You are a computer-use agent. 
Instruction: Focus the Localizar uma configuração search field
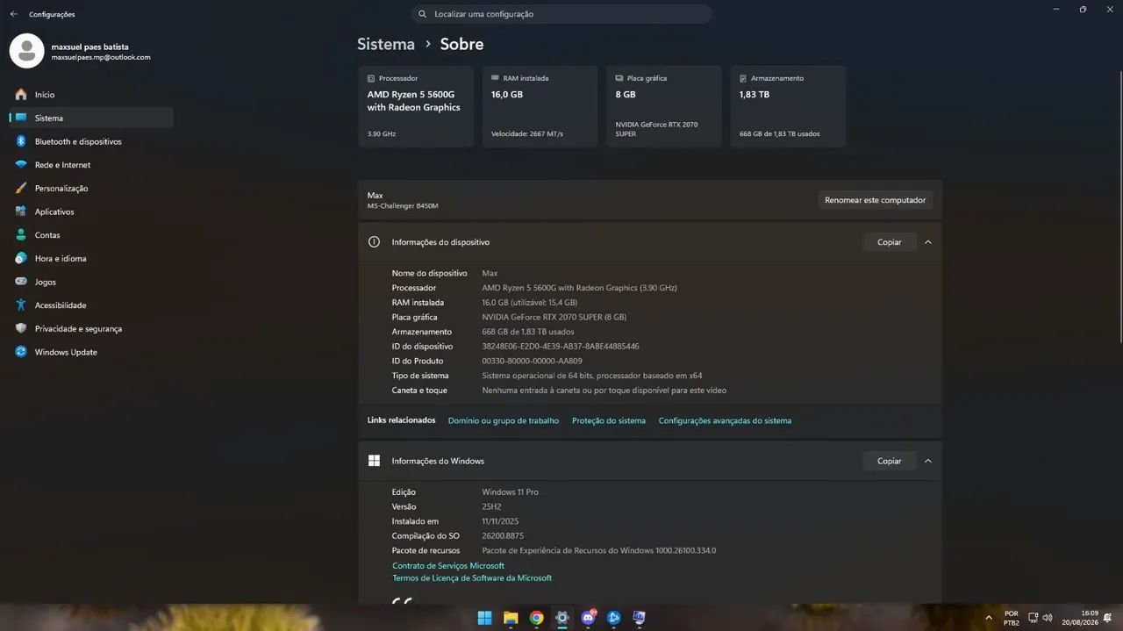(561, 14)
